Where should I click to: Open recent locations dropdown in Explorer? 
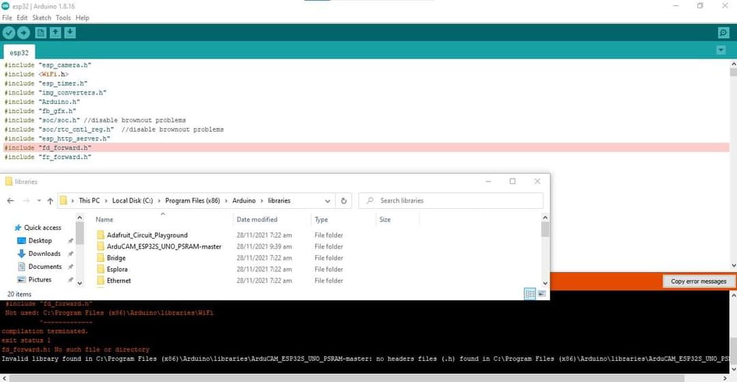coord(39,200)
